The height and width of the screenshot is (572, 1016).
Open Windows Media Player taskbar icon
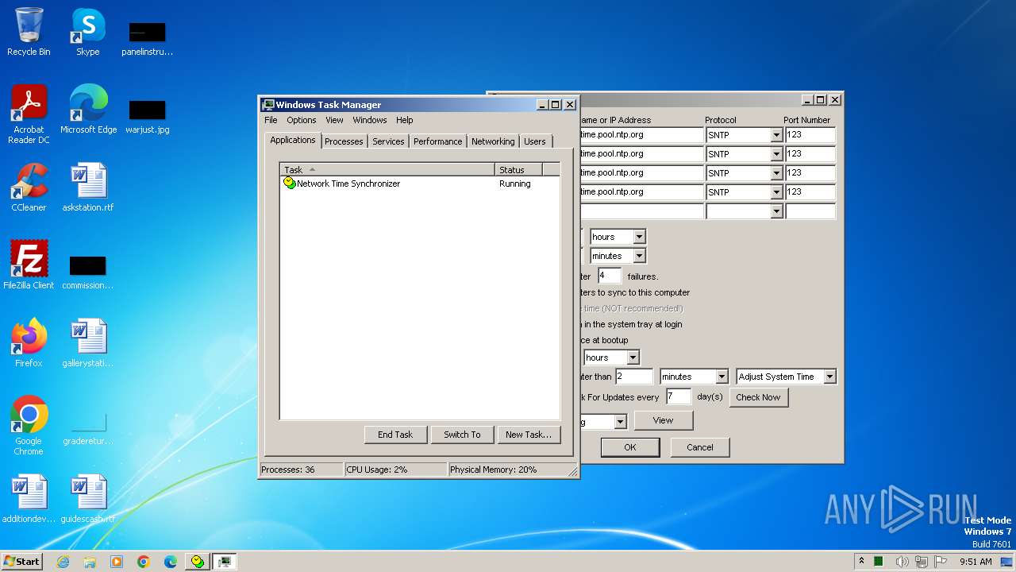click(117, 562)
